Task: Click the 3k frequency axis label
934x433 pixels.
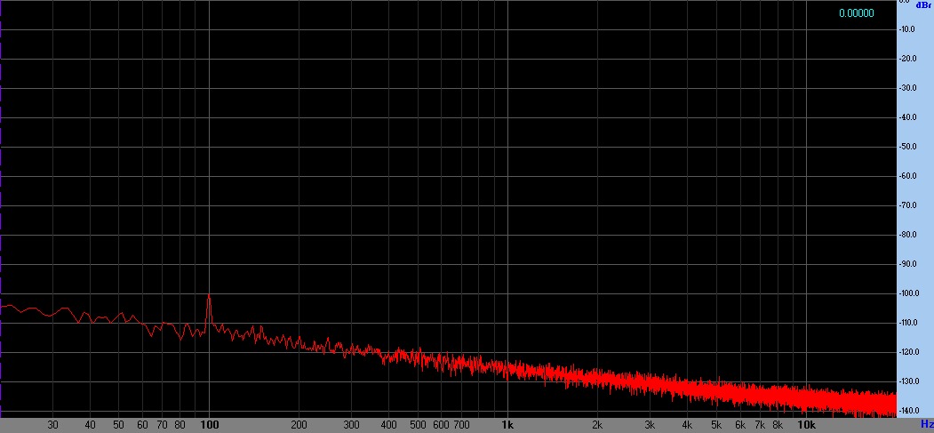Action: (x=650, y=425)
